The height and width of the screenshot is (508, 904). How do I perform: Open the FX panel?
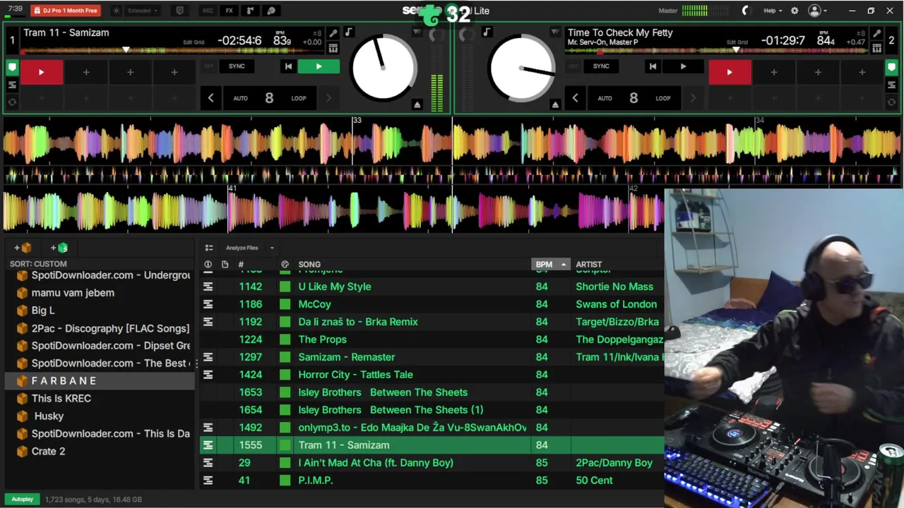[229, 11]
